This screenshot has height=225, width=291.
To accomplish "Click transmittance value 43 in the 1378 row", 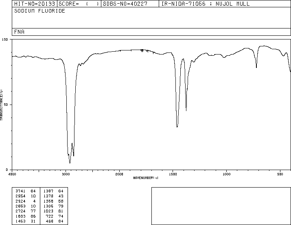I will point(61,196).
